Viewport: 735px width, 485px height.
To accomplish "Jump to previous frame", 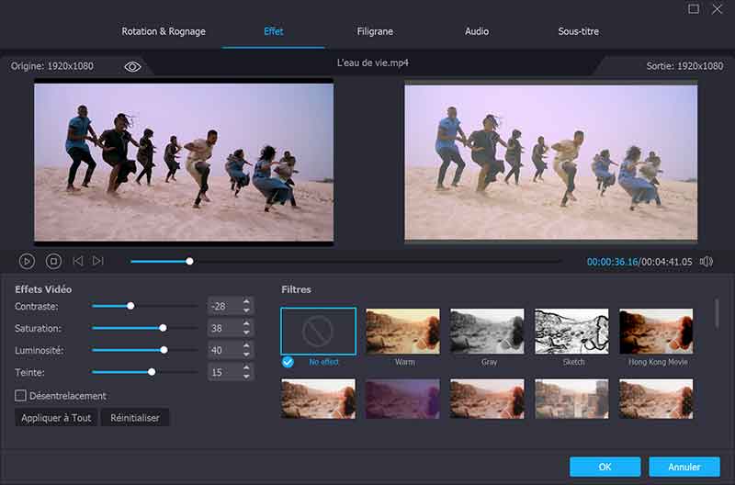I will pyautogui.click(x=78, y=262).
